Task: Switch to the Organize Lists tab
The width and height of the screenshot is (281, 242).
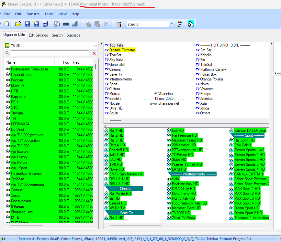Action: (x=14, y=35)
